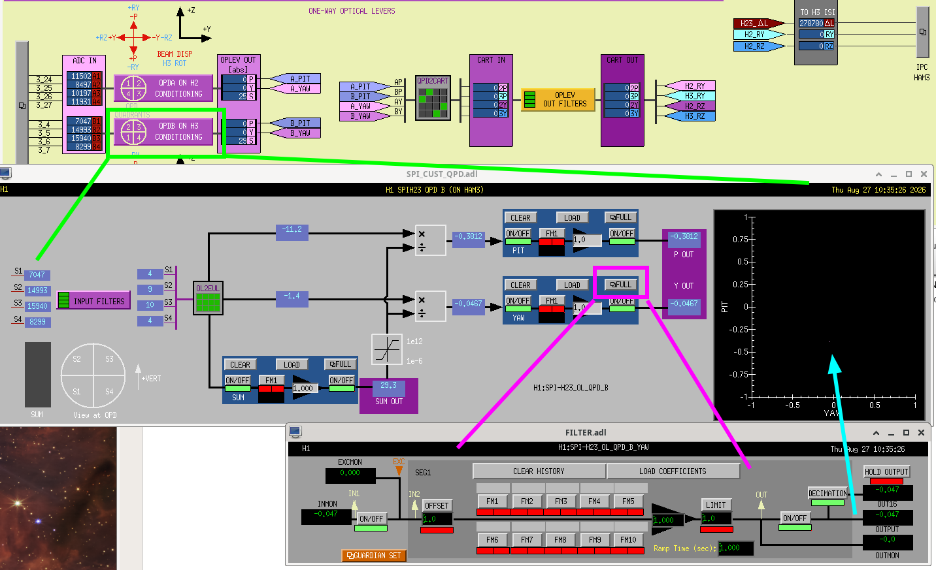This screenshot has width=936, height=570.
Task: Toggle the OFFSET switch in FILTER.adl
Action: coord(437,505)
